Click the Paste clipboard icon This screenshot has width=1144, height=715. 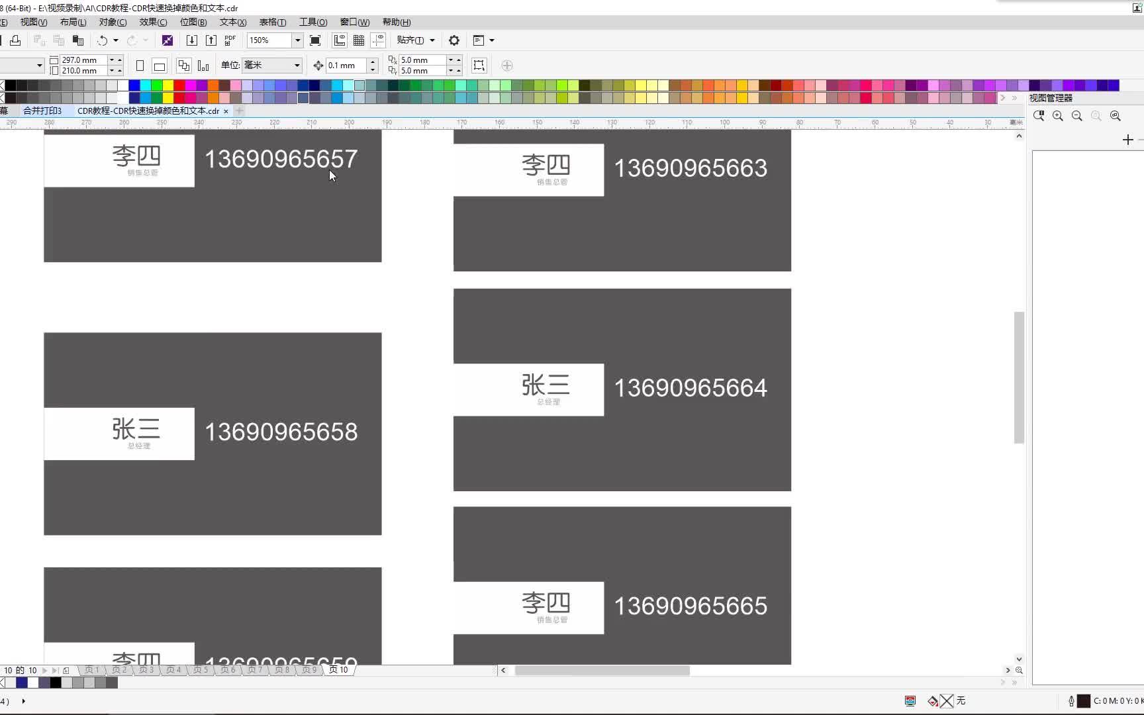point(78,40)
